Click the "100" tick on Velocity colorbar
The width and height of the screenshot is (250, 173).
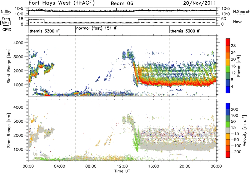235,115
